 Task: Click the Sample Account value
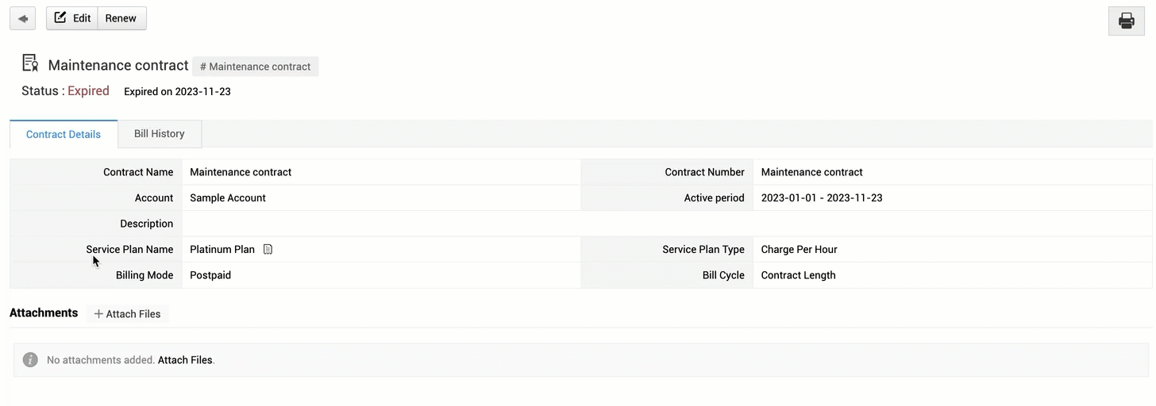pos(228,197)
